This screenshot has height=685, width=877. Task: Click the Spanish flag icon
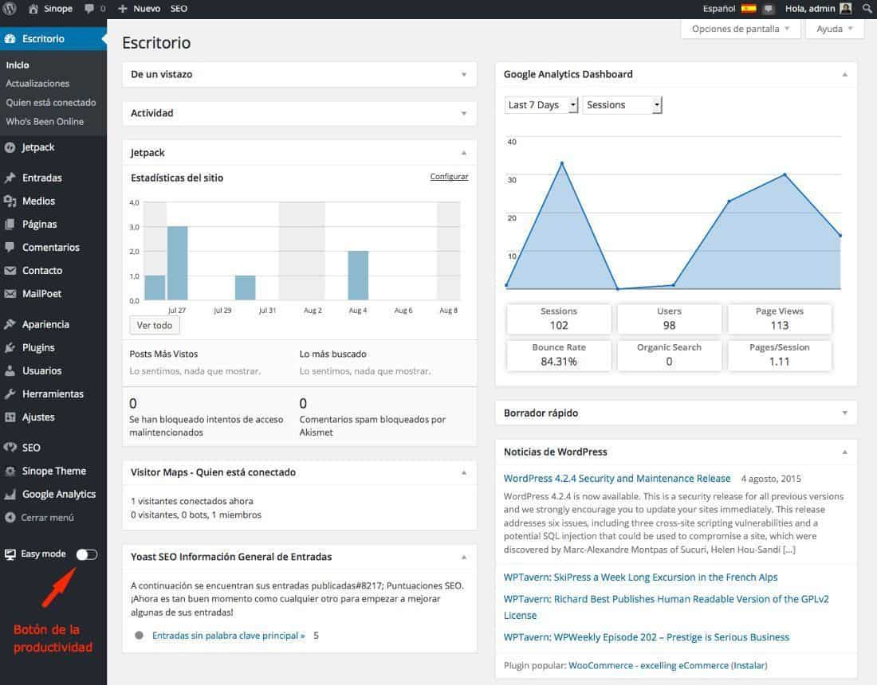pyautogui.click(x=749, y=9)
